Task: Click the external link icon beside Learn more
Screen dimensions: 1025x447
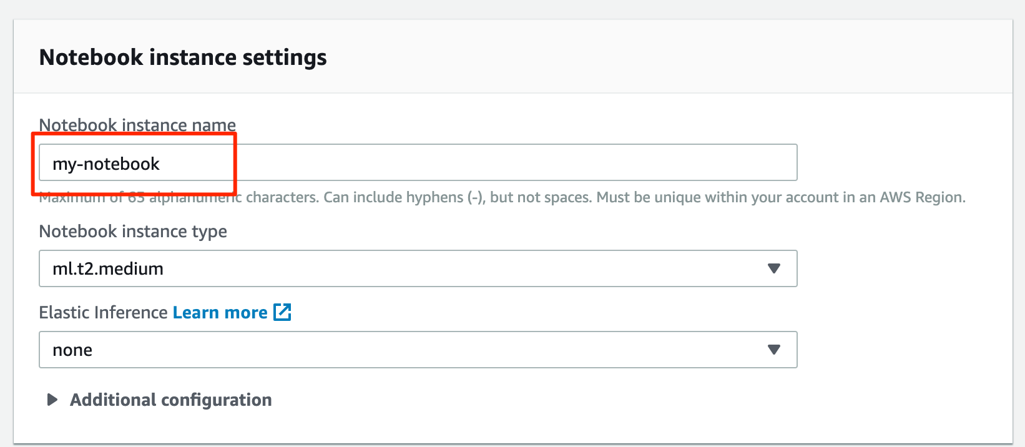Action: [x=282, y=312]
